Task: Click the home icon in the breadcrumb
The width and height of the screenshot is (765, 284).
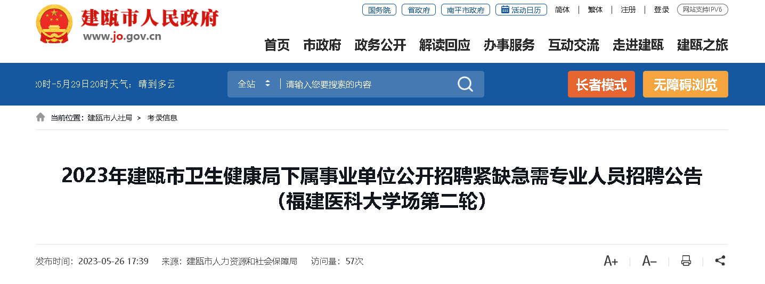Action: tap(40, 117)
